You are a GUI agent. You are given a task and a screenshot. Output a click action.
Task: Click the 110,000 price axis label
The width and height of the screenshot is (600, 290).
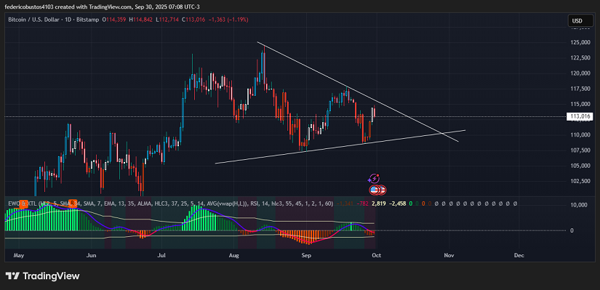[x=580, y=134]
